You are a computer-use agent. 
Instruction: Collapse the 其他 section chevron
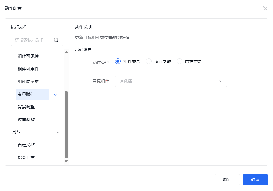58,132
